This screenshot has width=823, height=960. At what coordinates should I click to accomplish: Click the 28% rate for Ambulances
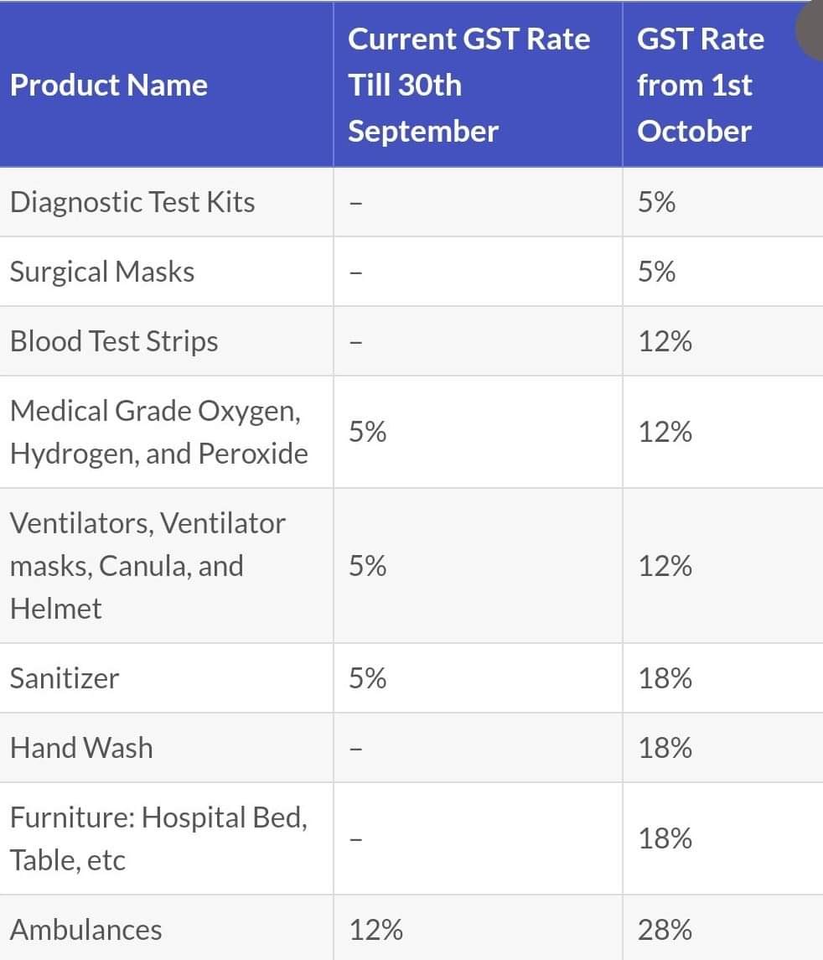pos(665,929)
